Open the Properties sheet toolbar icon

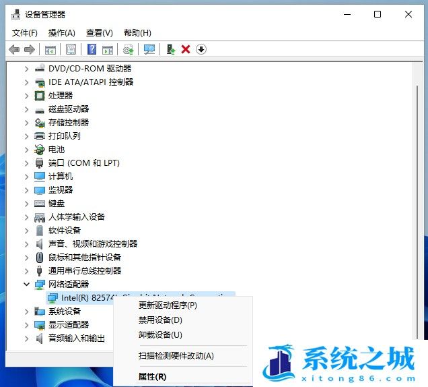(71, 49)
